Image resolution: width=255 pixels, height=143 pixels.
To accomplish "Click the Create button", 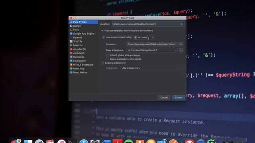I will (178, 98).
